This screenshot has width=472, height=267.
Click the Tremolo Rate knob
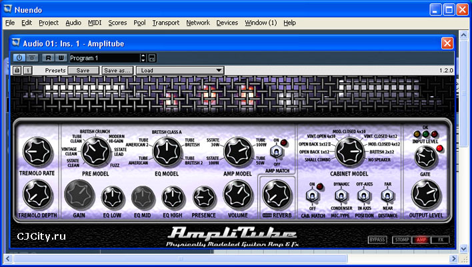click(37, 152)
